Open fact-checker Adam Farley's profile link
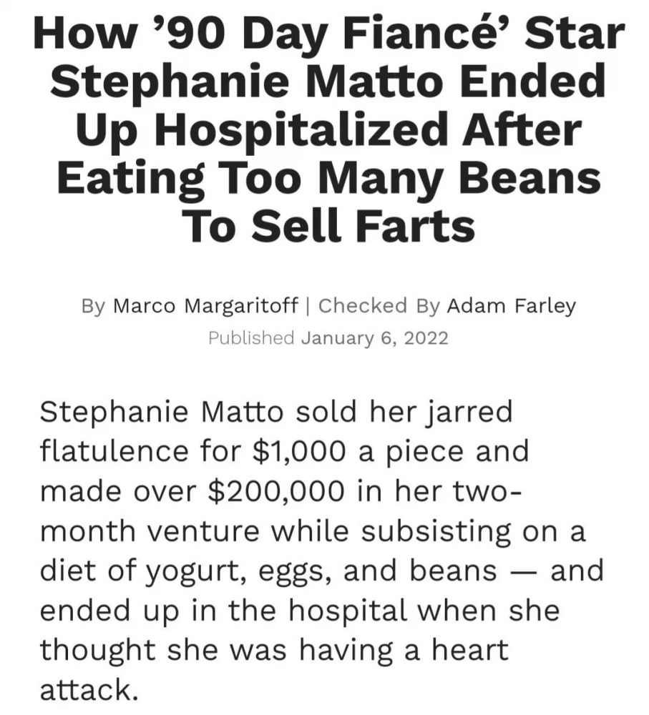The height and width of the screenshot is (715, 649). pos(511,306)
